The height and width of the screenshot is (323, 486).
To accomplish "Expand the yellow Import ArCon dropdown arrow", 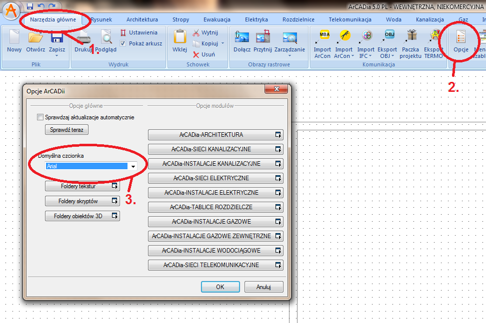I will tap(352, 56).
